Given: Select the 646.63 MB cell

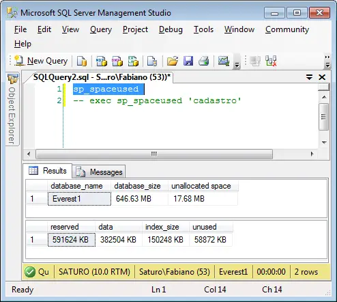Looking at the screenshot, I should coord(140,199).
